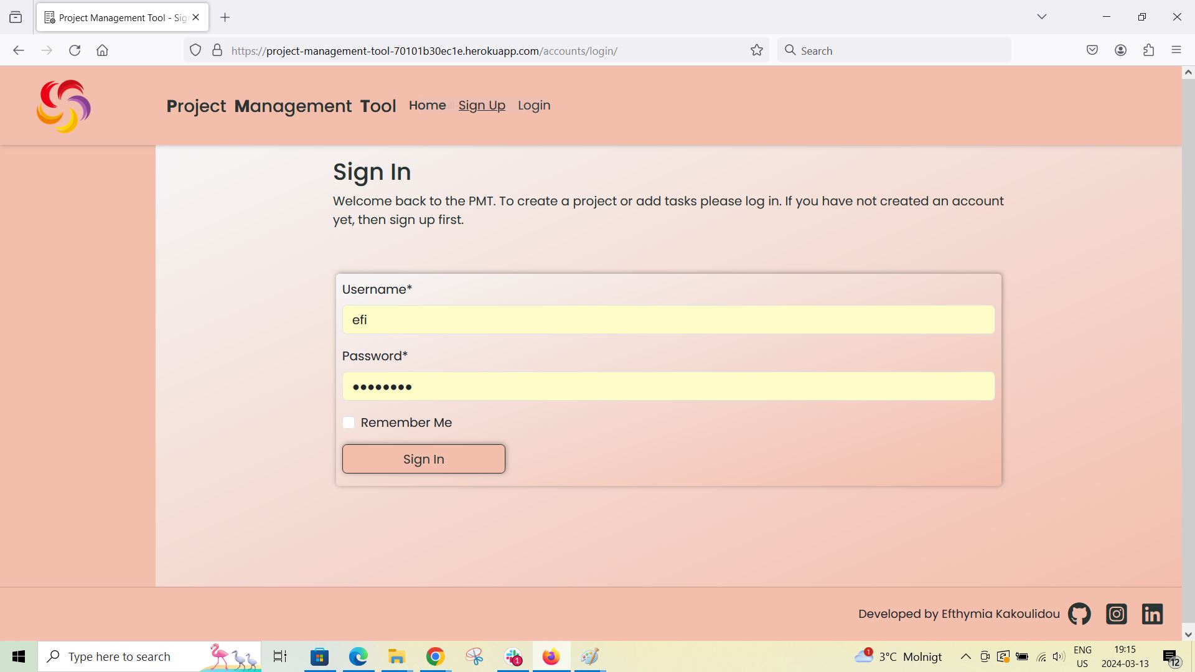Enable the Remember Me checkbox
This screenshot has height=672, width=1195.
point(349,422)
